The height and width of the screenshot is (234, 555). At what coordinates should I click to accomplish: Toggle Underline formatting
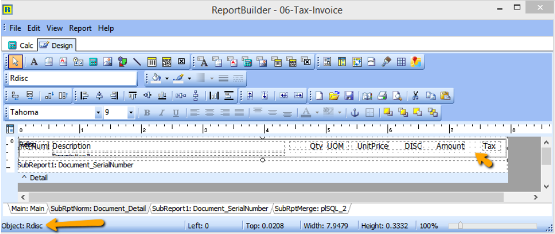(x=176, y=113)
